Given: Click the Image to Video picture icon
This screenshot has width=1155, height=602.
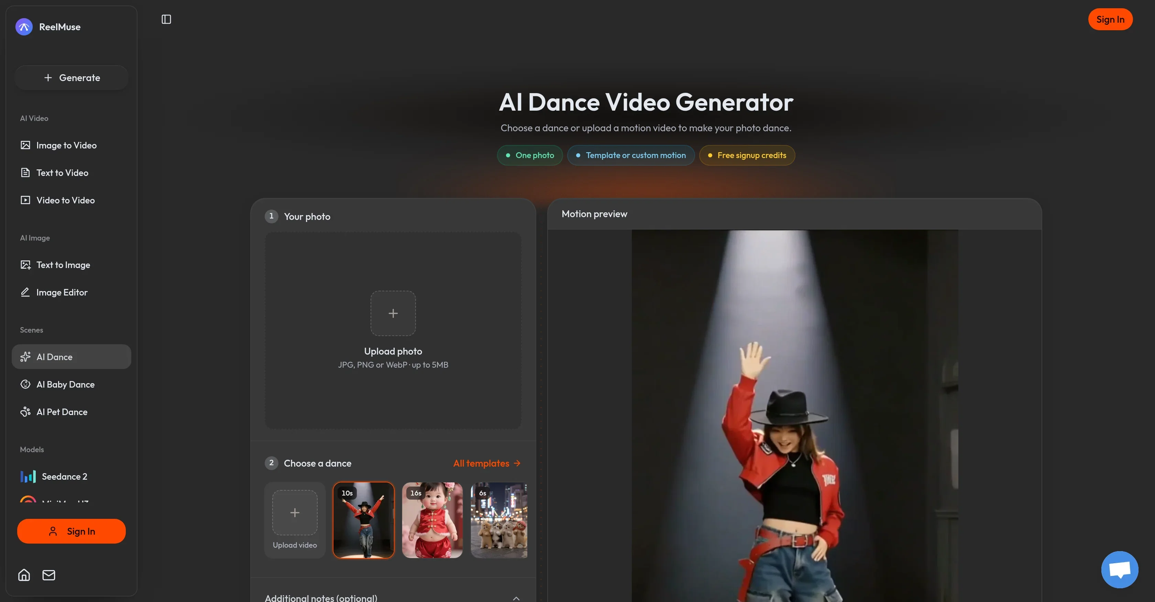Looking at the screenshot, I should (x=25, y=145).
